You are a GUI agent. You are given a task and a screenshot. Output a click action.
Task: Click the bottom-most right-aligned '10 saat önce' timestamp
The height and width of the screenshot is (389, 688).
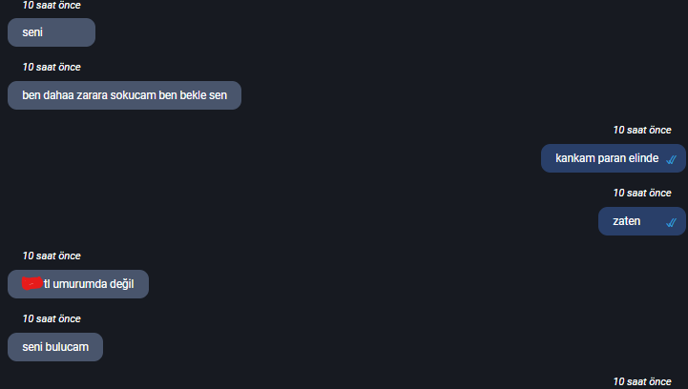pyautogui.click(x=642, y=381)
